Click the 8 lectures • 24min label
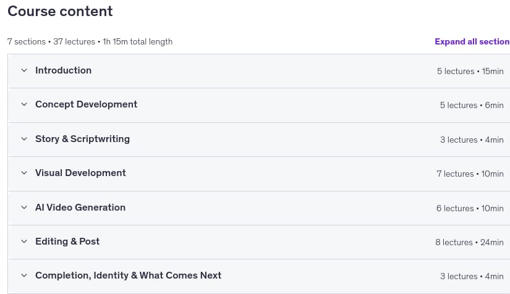The height and width of the screenshot is (294, 510). coord(469,242)
